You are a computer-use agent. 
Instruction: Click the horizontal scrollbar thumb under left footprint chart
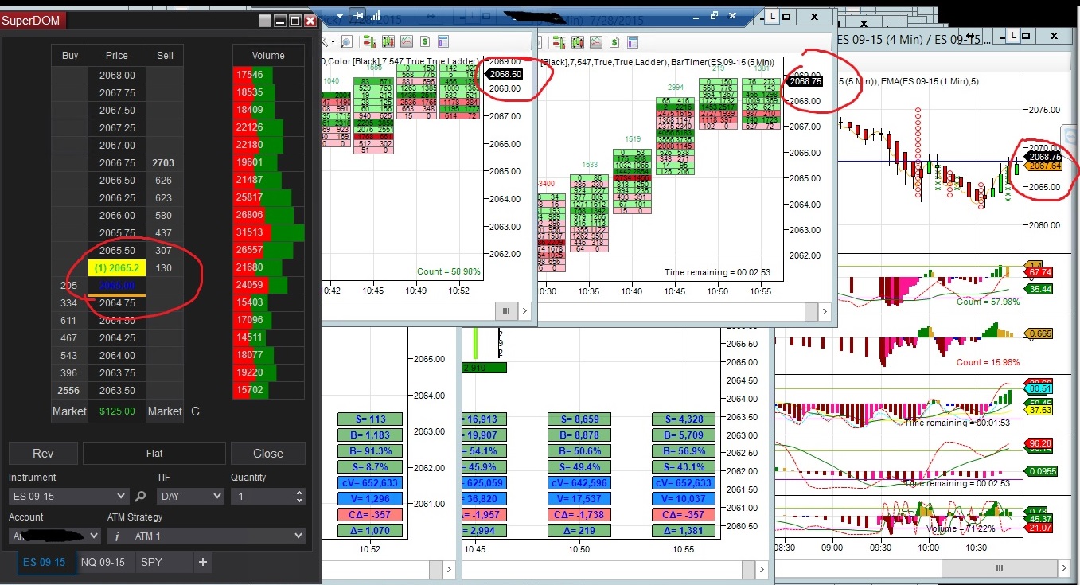coord(506,311)
